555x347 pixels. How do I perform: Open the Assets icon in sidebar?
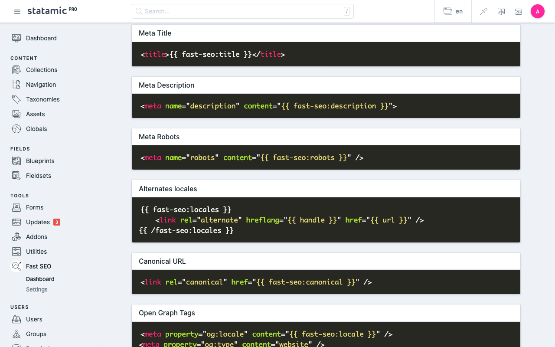coord(16,114)
